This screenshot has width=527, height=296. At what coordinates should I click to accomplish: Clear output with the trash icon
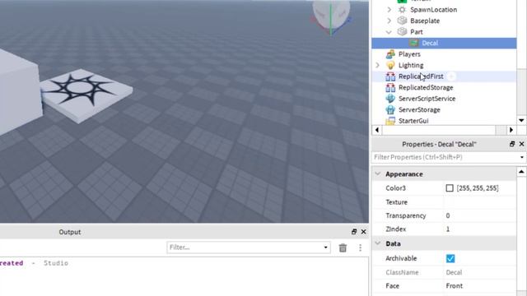coord(343,247)
